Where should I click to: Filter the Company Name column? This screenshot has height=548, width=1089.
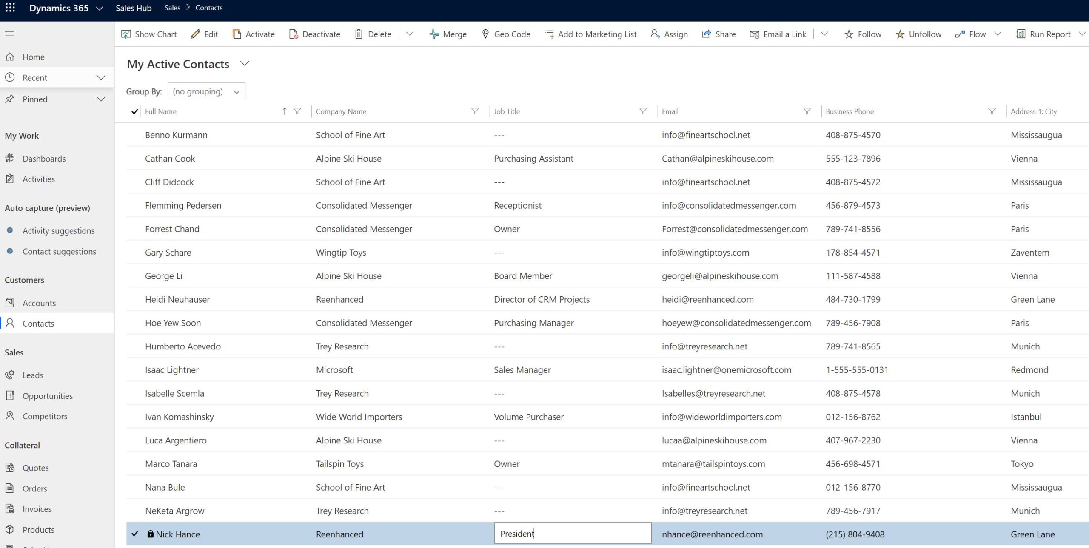[x=475, y=111]
